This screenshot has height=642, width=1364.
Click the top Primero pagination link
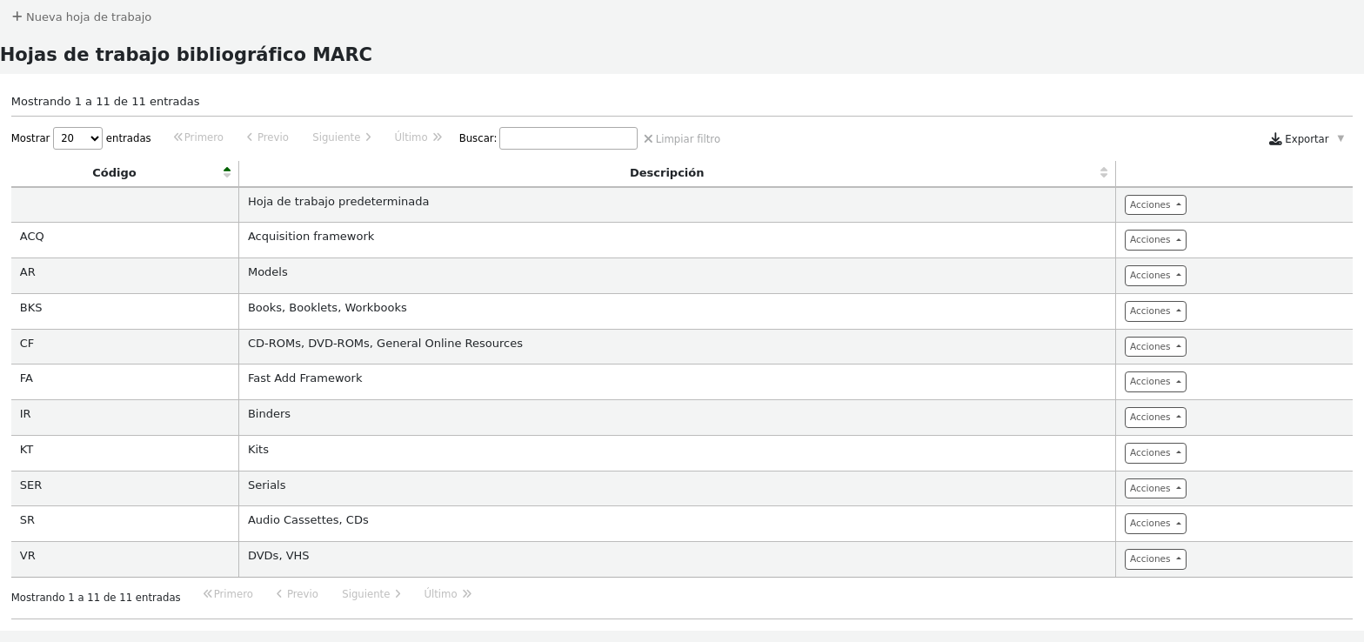point(199,137)
